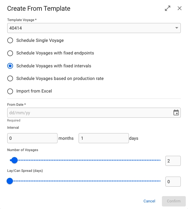The width and height of the screenshot is (188, 209).
Task: Focus the From Date dd/mm/yy field
Action: click(94, 113)
